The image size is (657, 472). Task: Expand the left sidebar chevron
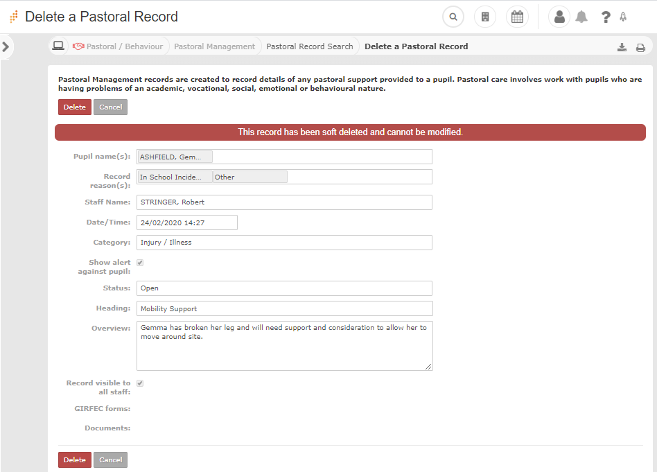tap(6, 46)
